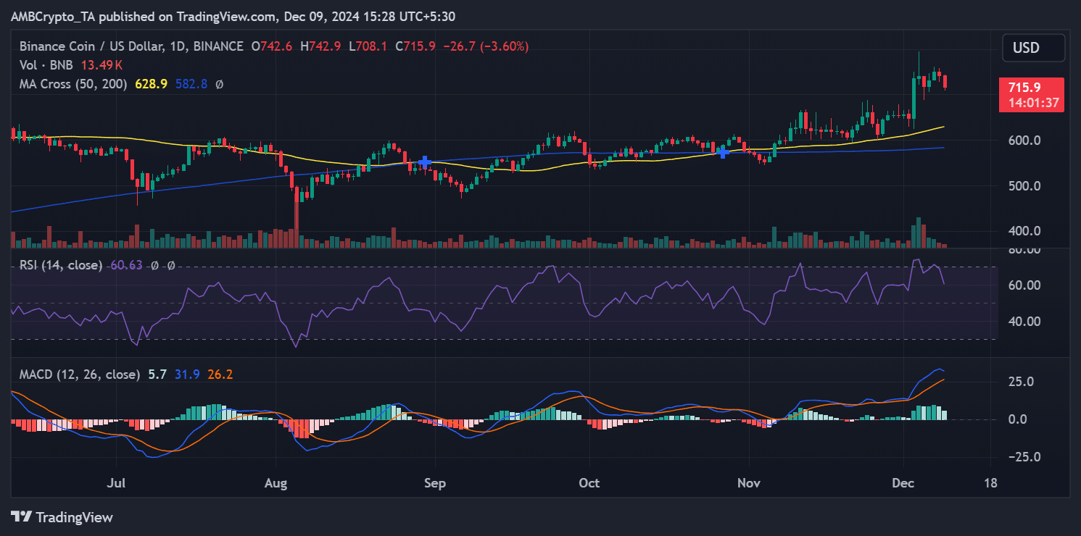Open the USD currency selector
Image resolution: width=1081 pixels, height=536 pixels.
click(x=1033, y=48)
